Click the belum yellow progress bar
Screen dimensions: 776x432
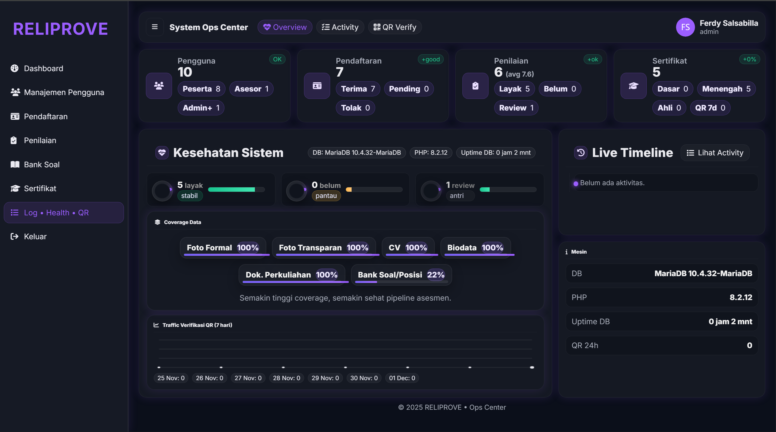click(374, 189)
